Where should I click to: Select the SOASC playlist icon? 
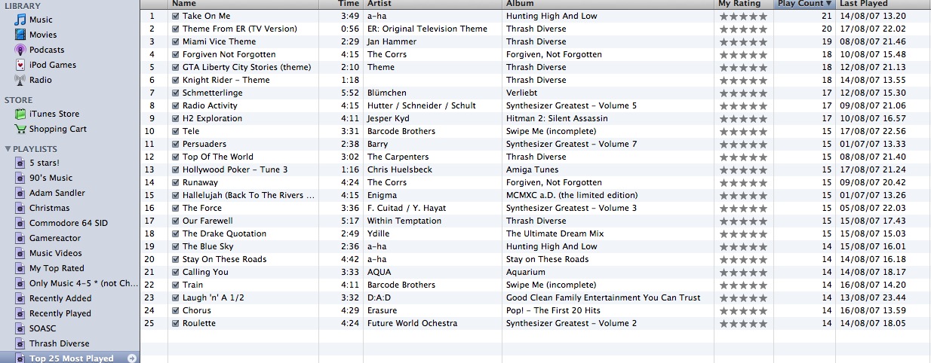[x=21, y=328]
